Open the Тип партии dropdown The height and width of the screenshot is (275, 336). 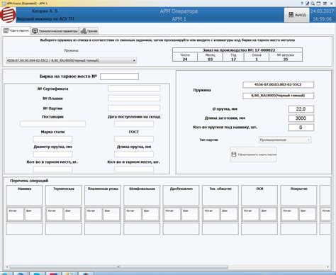(285, 140)
